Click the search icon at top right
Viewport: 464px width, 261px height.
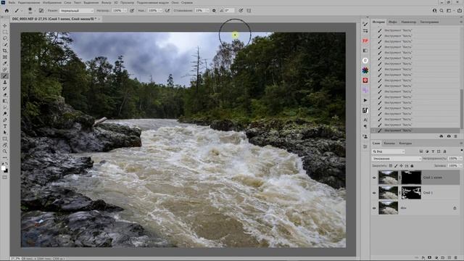click(x=442, y=10)
